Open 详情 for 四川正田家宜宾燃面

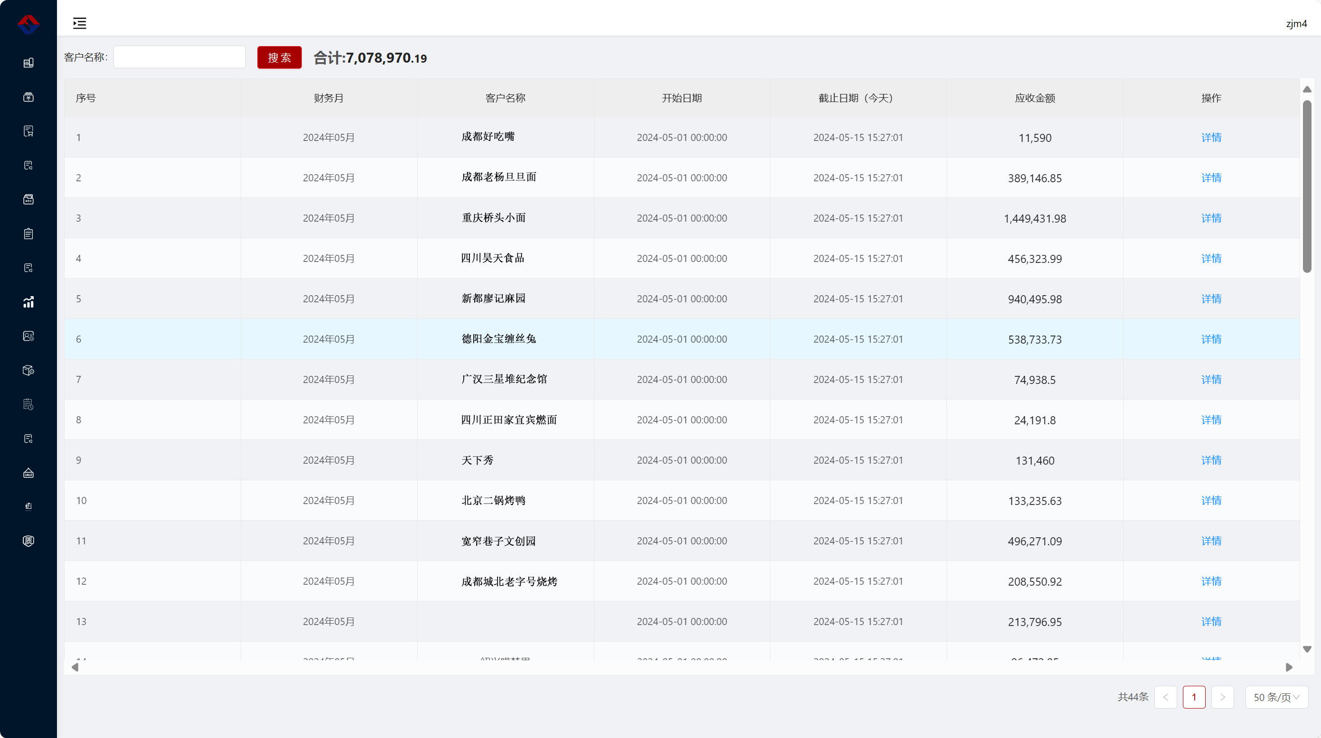tap(1211, 420)
